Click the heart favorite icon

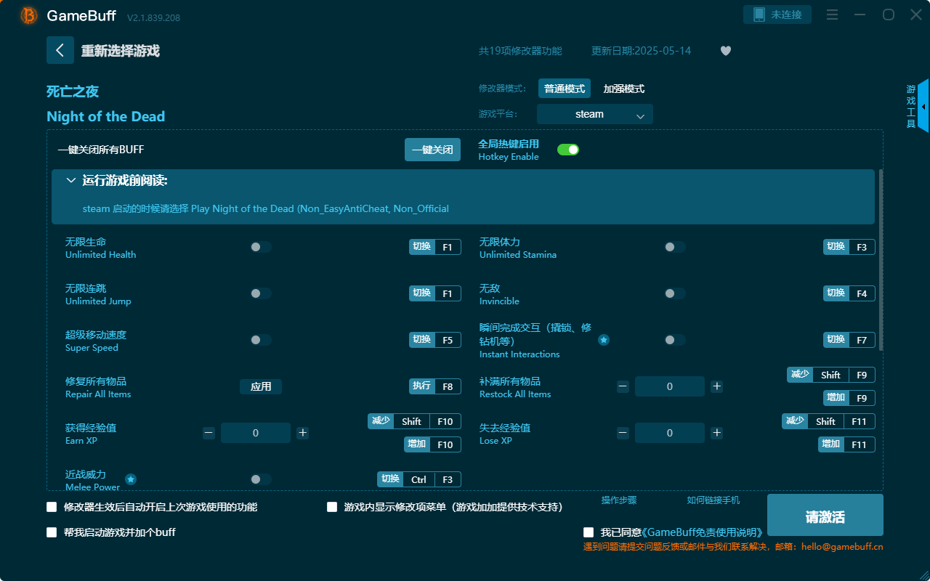(x=725, y=51)
